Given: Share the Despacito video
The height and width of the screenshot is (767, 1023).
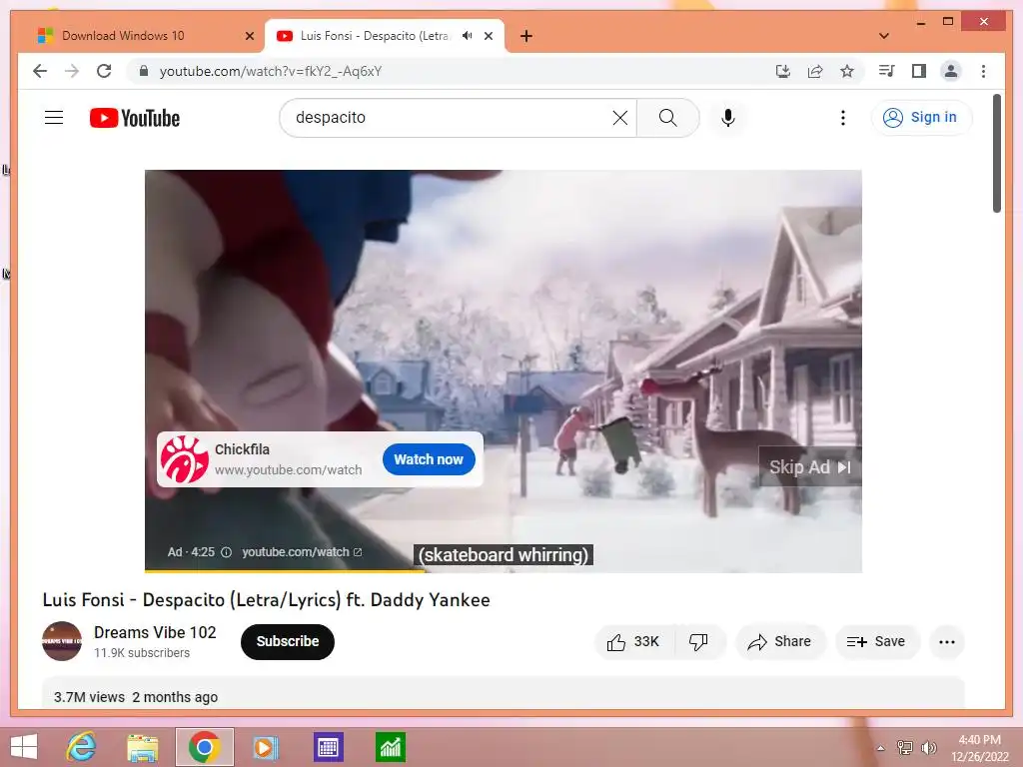Looking at the screenshot, I should tap(780, 642).
